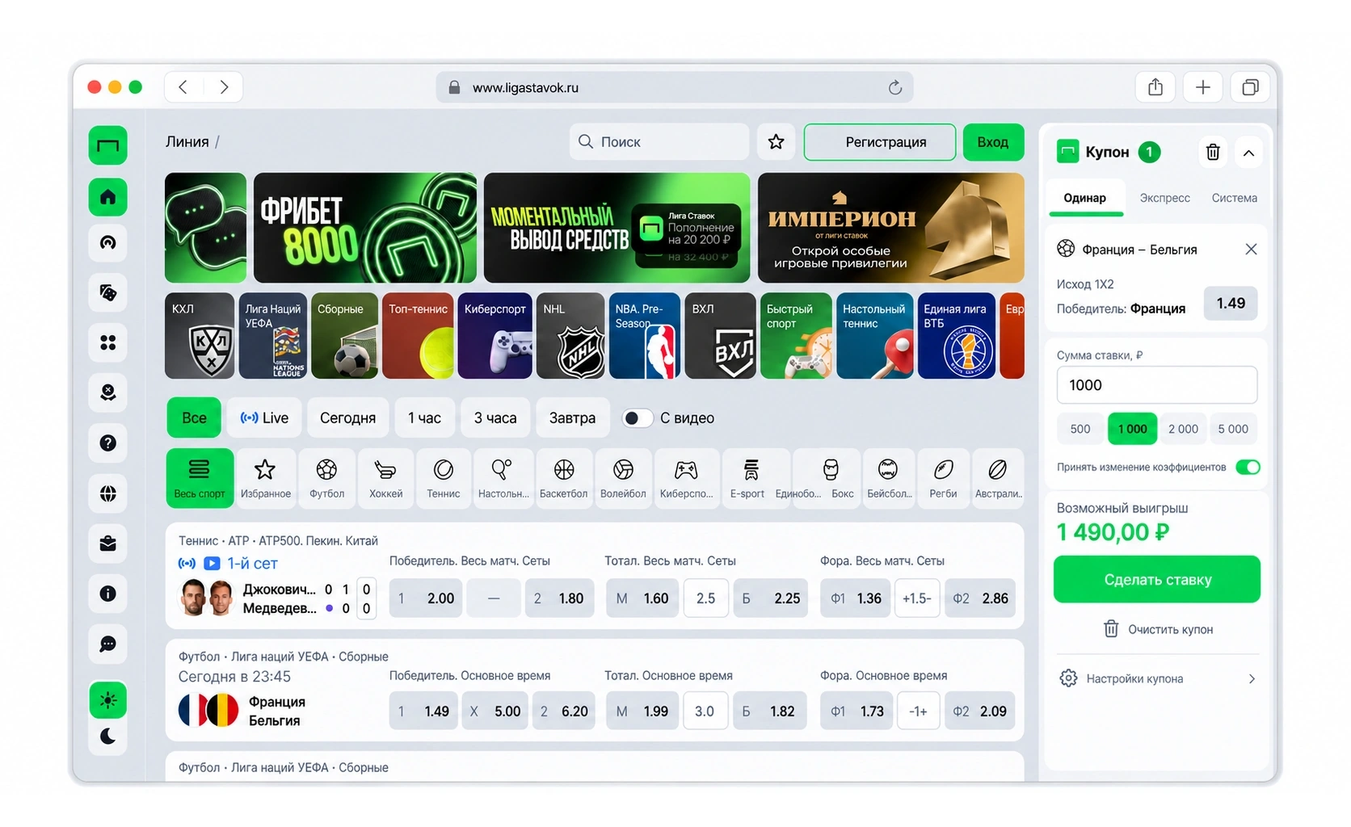
Task: Click the favorites star button near search
Action: coord(776,142)
